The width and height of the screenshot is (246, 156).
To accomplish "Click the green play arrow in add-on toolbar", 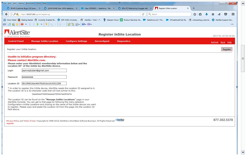I will coord(38,24).
